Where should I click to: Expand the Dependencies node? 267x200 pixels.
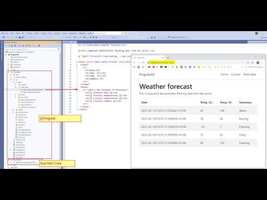[8, 59]
